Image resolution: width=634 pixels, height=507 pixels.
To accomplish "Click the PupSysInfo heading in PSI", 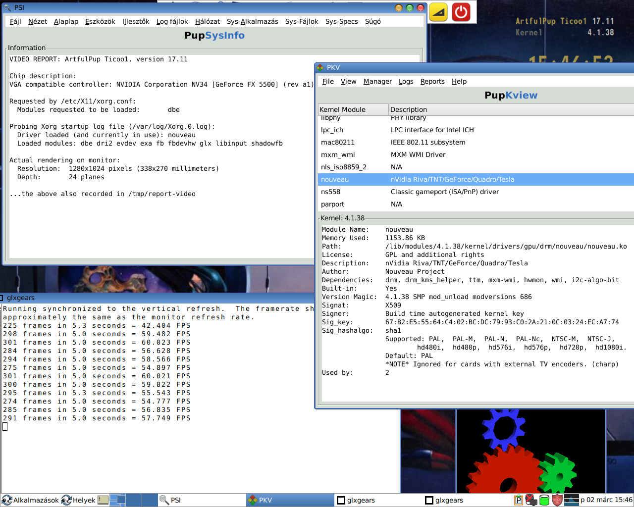I will click(214, 35).
